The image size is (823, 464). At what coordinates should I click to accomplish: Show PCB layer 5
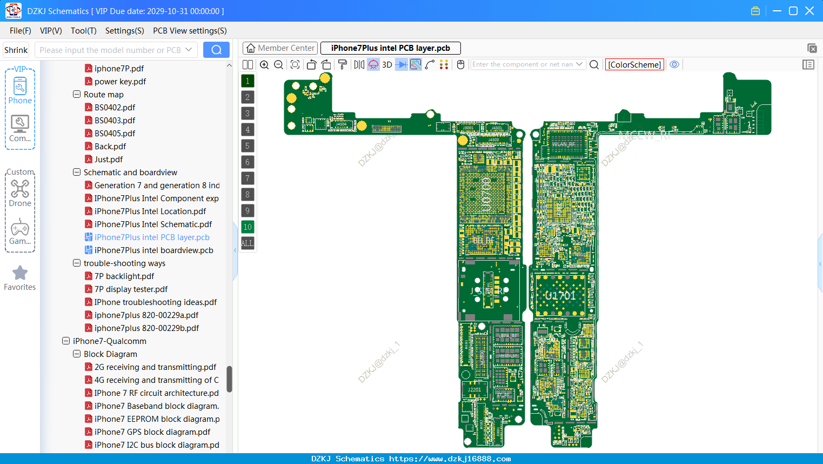click(x=247, y=145)
